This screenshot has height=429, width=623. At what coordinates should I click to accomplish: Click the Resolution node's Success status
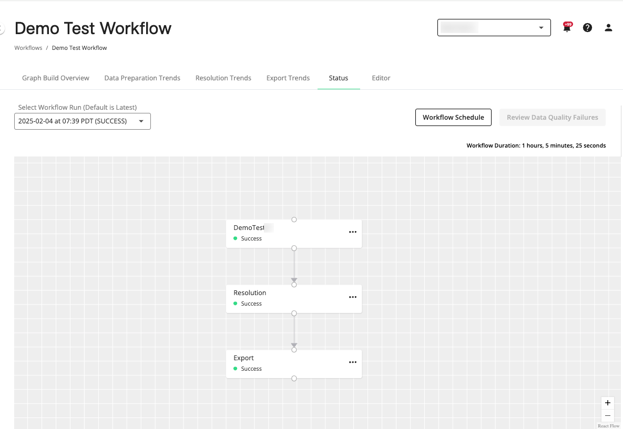(248, 304)
